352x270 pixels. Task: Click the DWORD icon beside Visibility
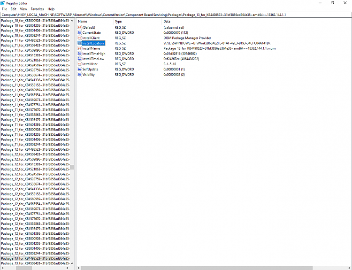80,74
